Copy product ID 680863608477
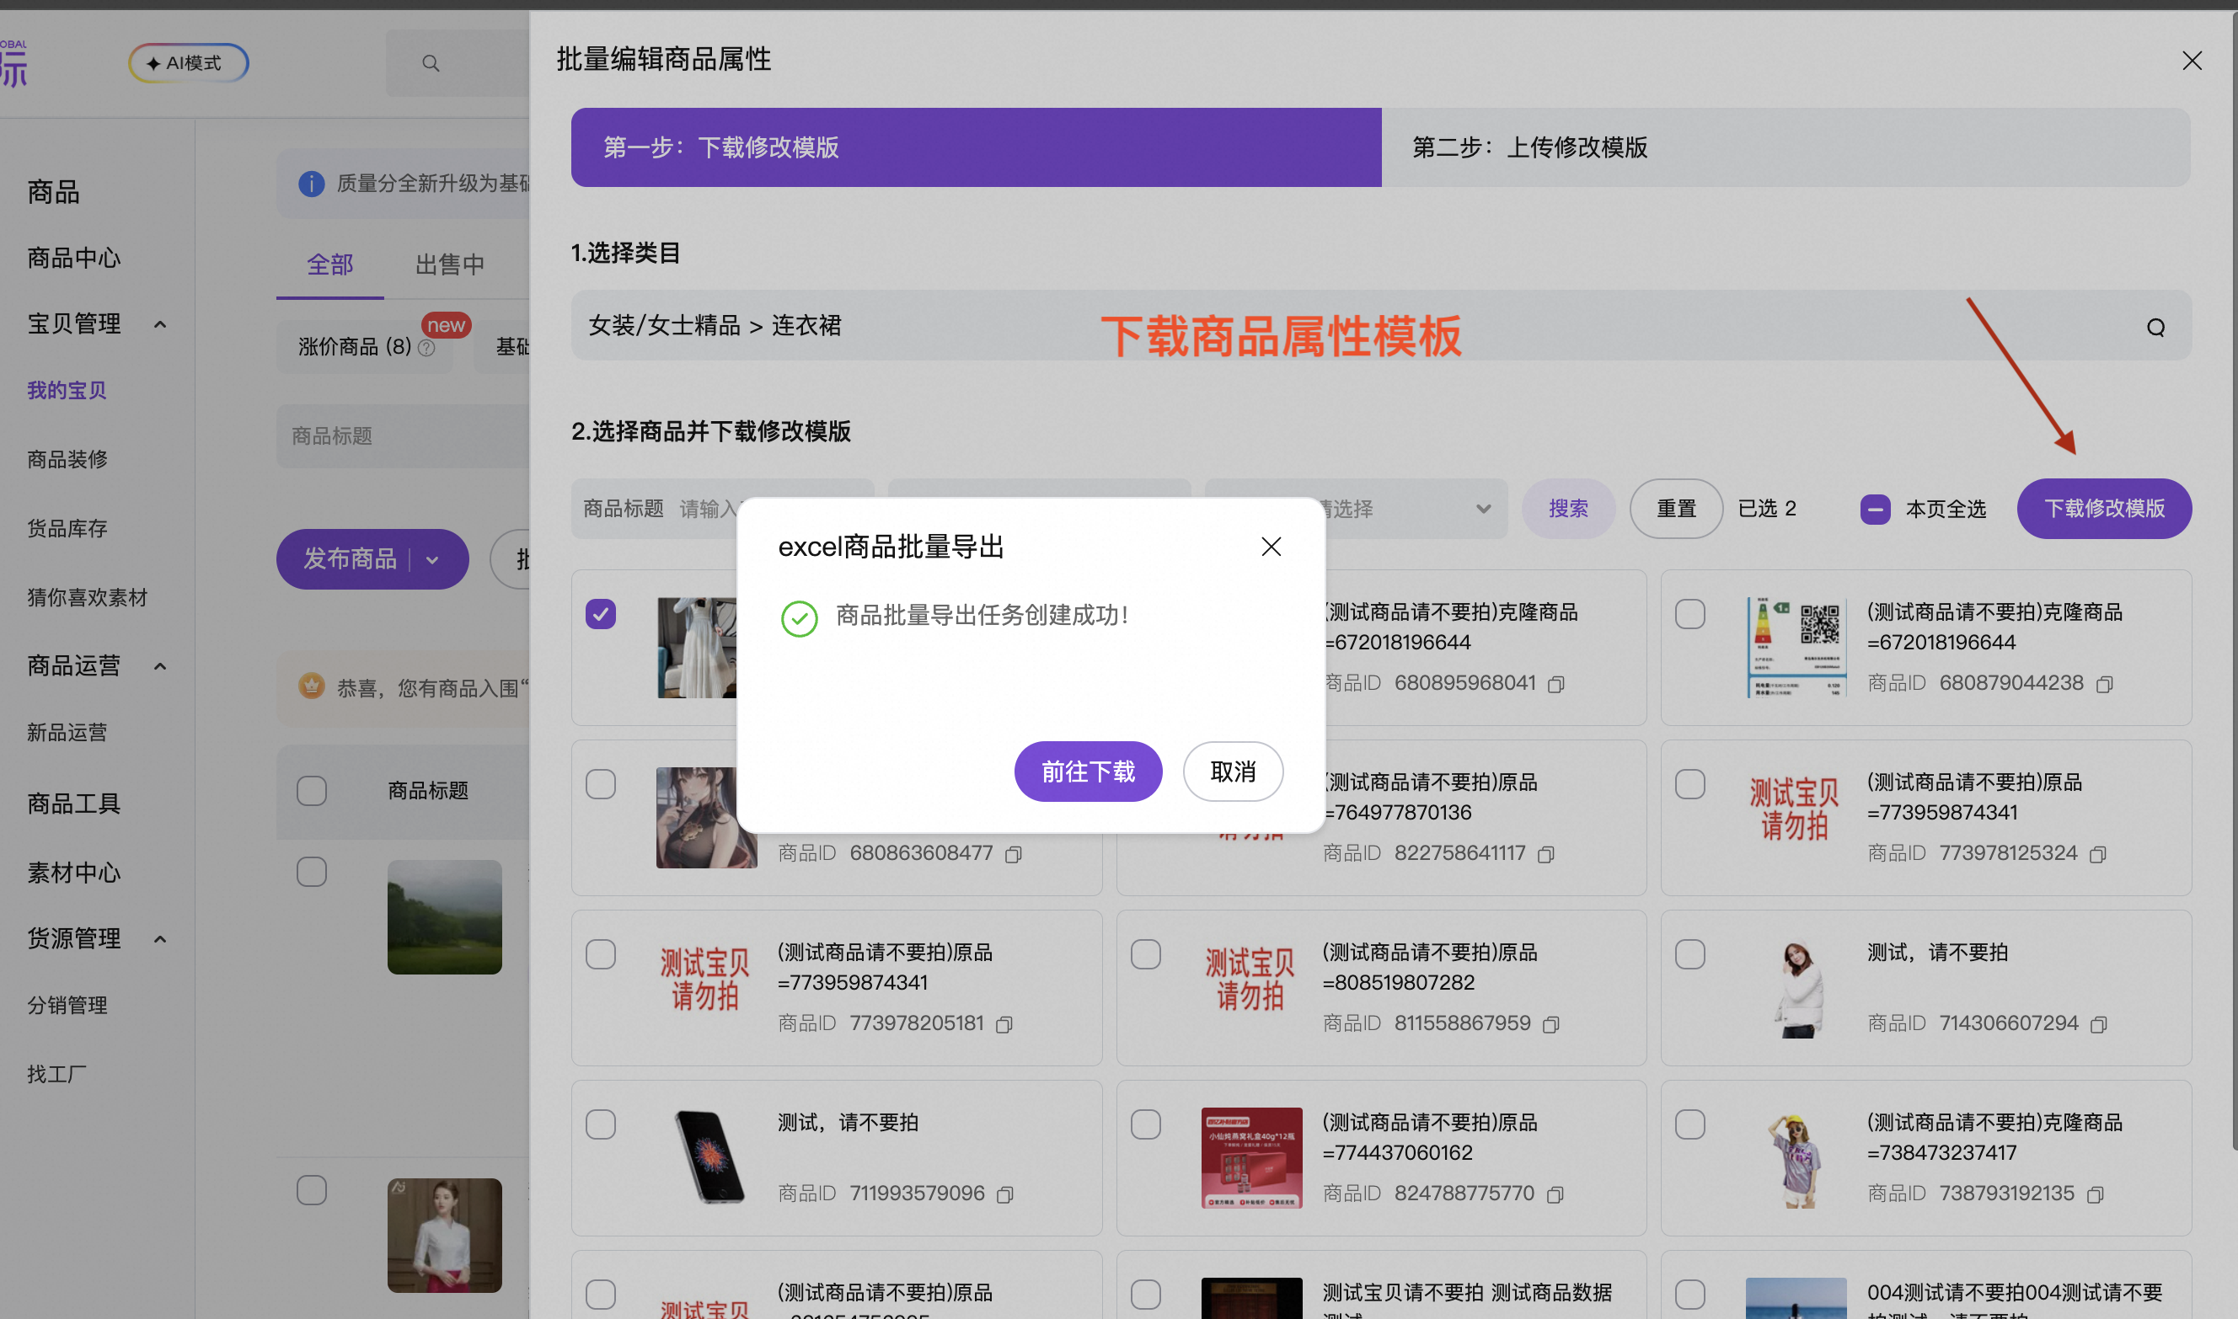The height and width of the screenshot is (1319, 2238). click(1013, 854)
